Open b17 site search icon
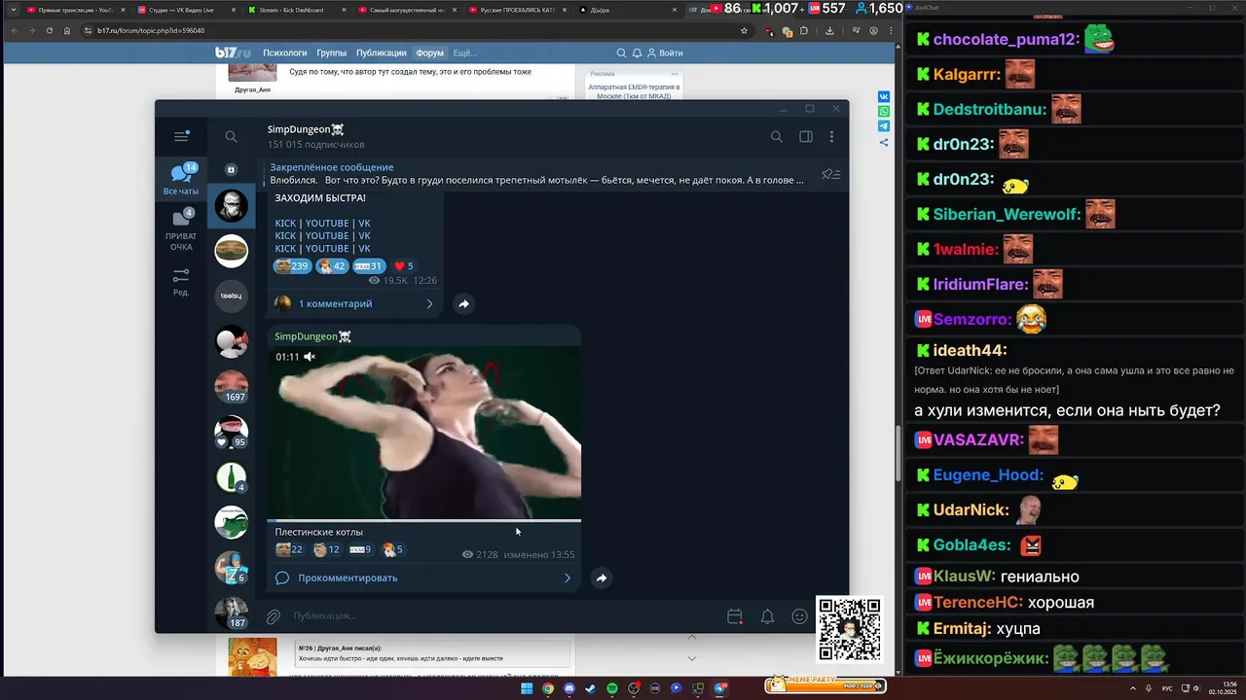 click(622, 53)
